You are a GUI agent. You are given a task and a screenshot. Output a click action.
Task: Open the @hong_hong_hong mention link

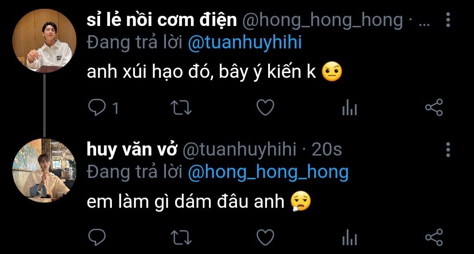[268, 173]
